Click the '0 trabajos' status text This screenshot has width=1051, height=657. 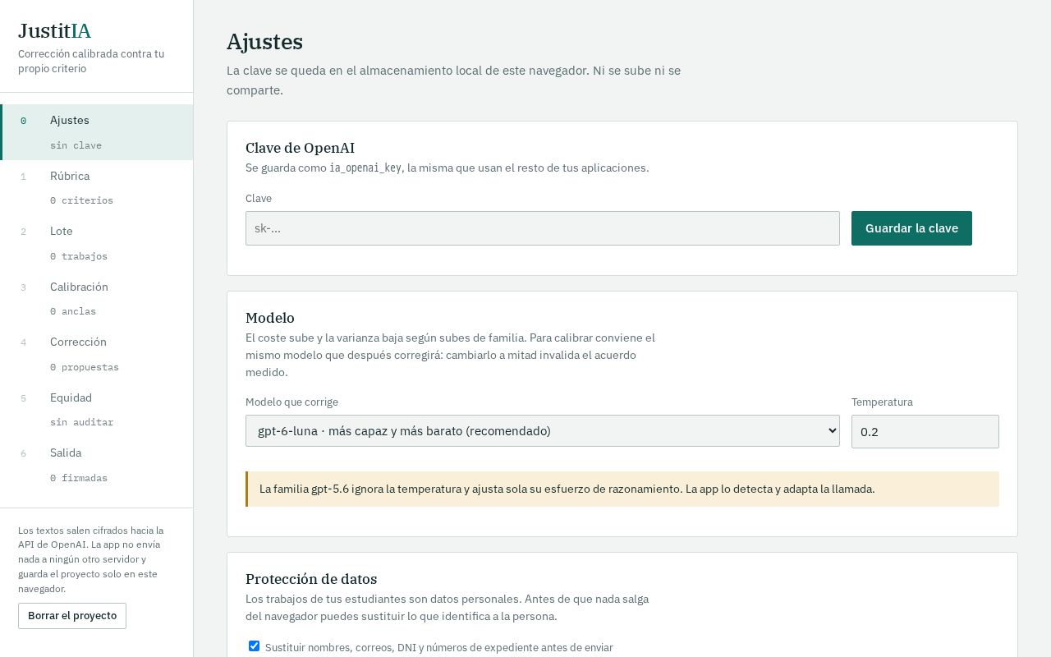click(x=79, y=256)
